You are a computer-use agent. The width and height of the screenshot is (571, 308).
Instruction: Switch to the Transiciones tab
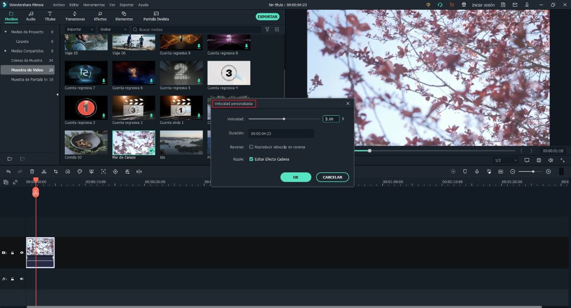click(74, 16)
